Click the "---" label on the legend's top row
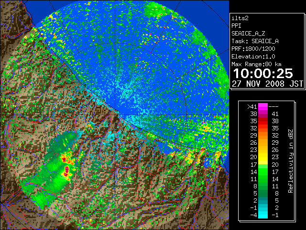306x230 pixels. 273,107
